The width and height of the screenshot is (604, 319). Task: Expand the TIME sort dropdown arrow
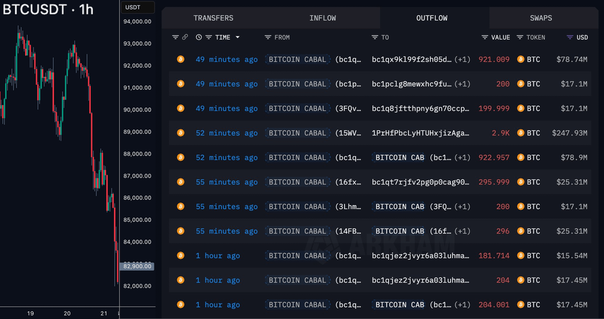(x=238, y=37)
